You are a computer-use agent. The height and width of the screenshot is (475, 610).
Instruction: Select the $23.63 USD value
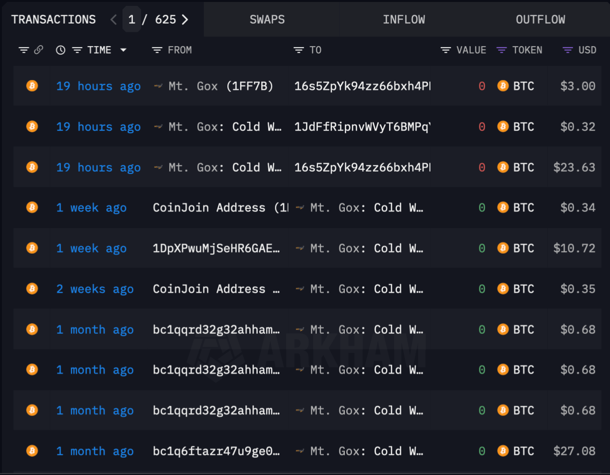tap(575, 167)
